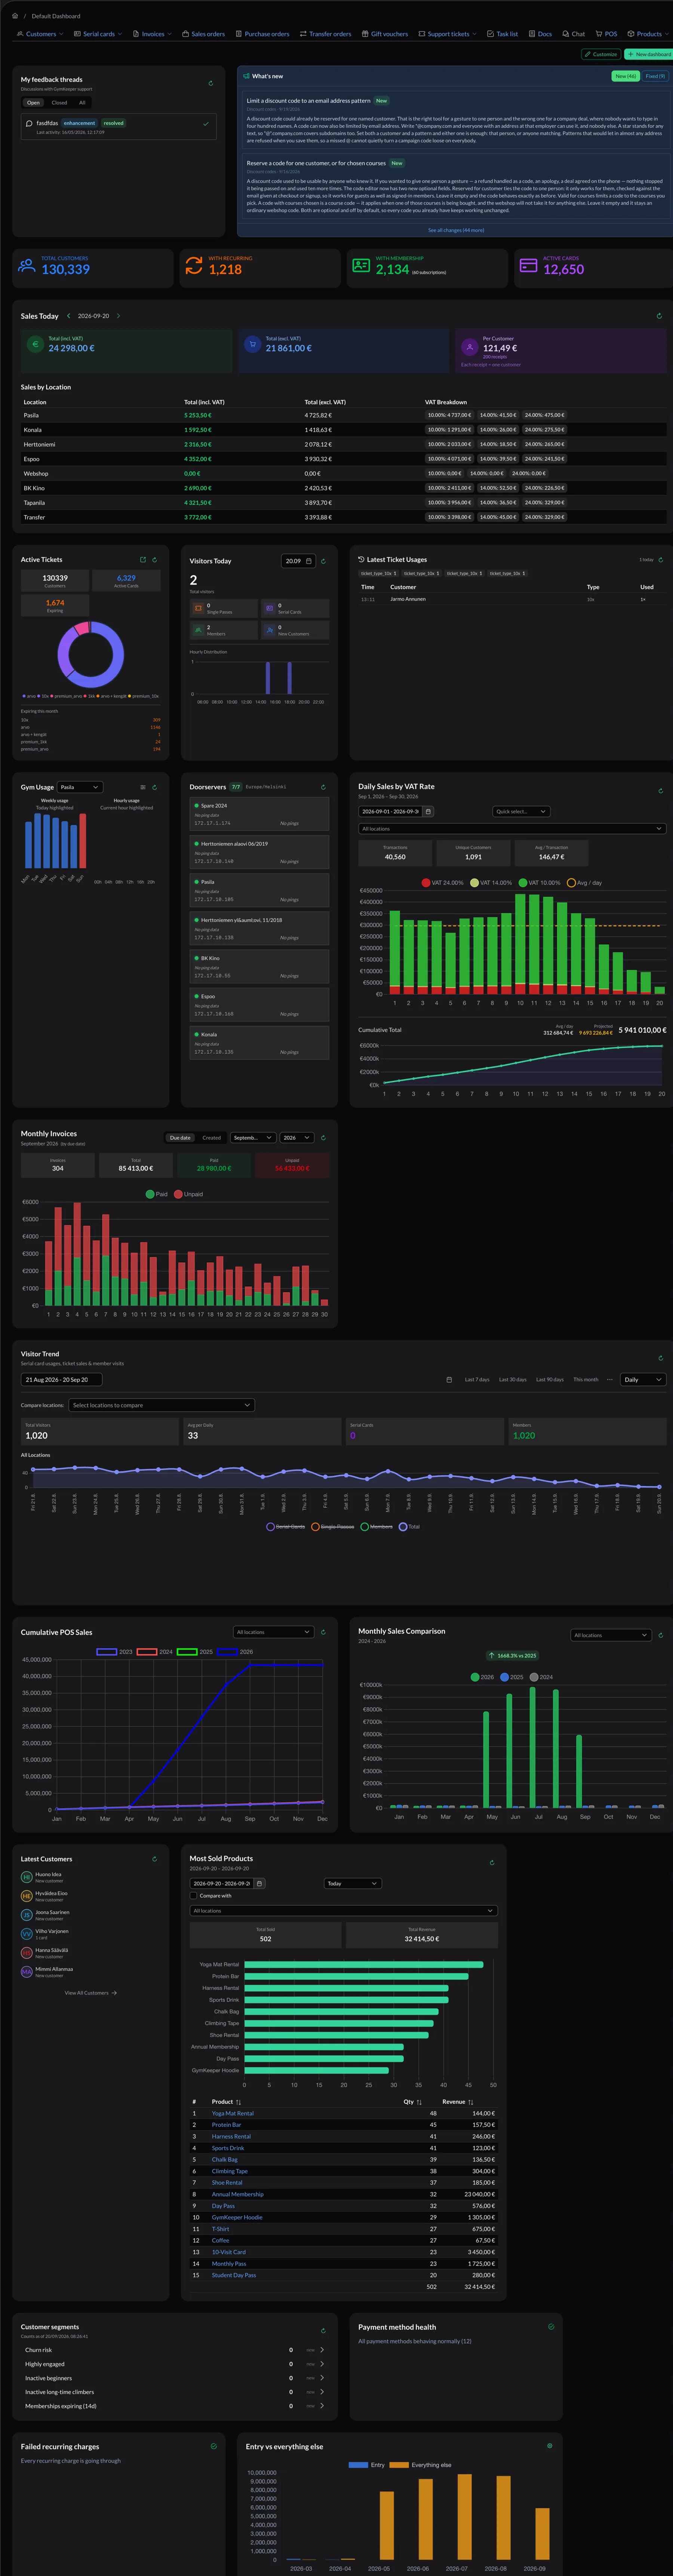This screenshot has height=2576, width=673.
Task: Open the Invoices menu
Action: click(152, 34)
